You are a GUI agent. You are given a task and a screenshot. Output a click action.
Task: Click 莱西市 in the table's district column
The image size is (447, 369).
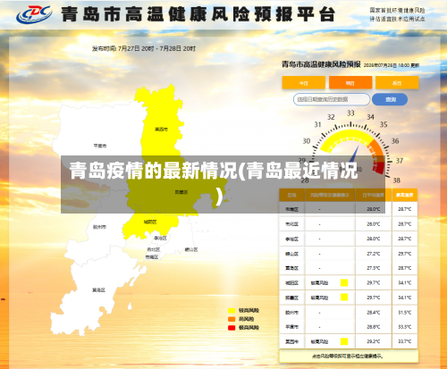click(x=291, y=341)
